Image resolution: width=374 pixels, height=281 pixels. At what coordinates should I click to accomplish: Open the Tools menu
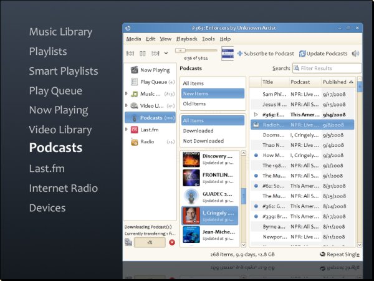point(208,39)
